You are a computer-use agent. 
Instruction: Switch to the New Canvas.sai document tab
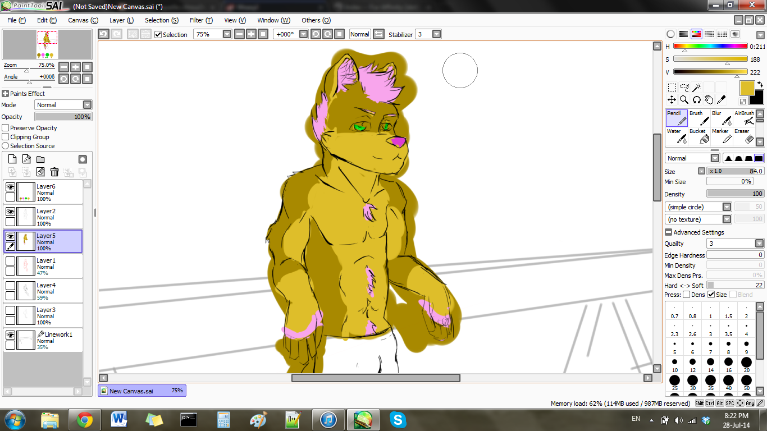(142, 391)
